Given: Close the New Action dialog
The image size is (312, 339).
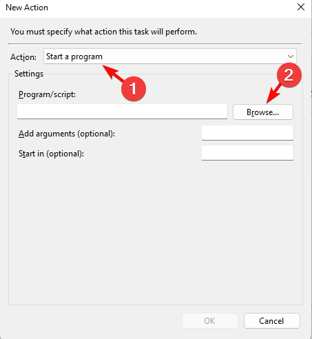Looking at the screenshot, I should pos(301,7).
